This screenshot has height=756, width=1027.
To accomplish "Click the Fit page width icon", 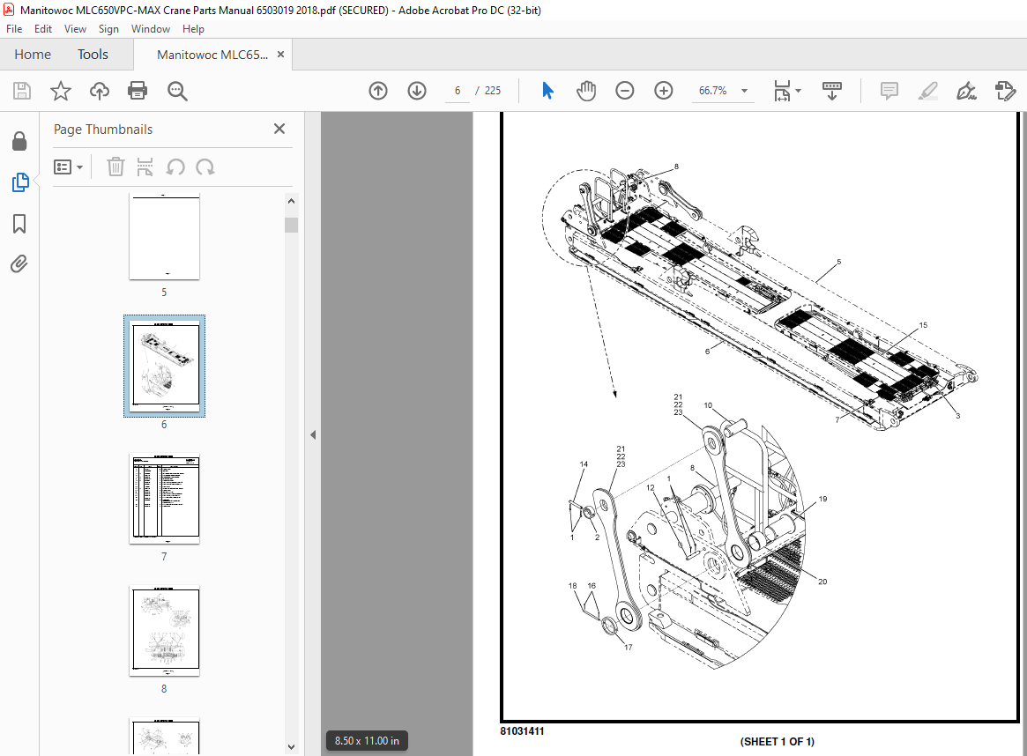I will [782, 91].
